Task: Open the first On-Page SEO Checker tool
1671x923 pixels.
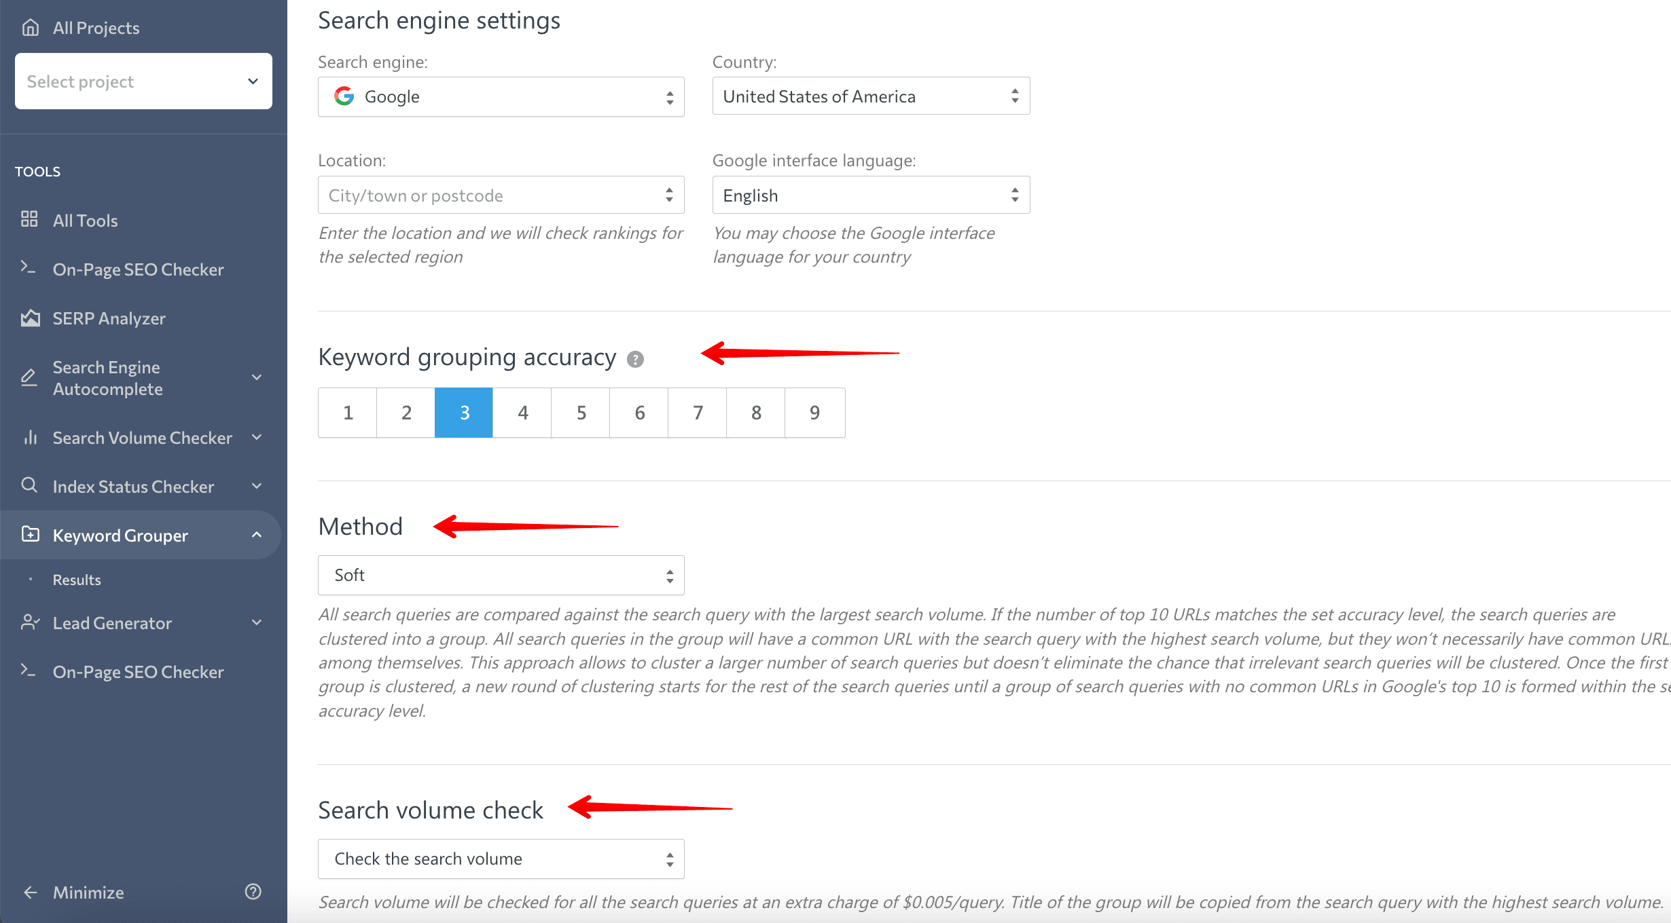Action: coord(139,269)
